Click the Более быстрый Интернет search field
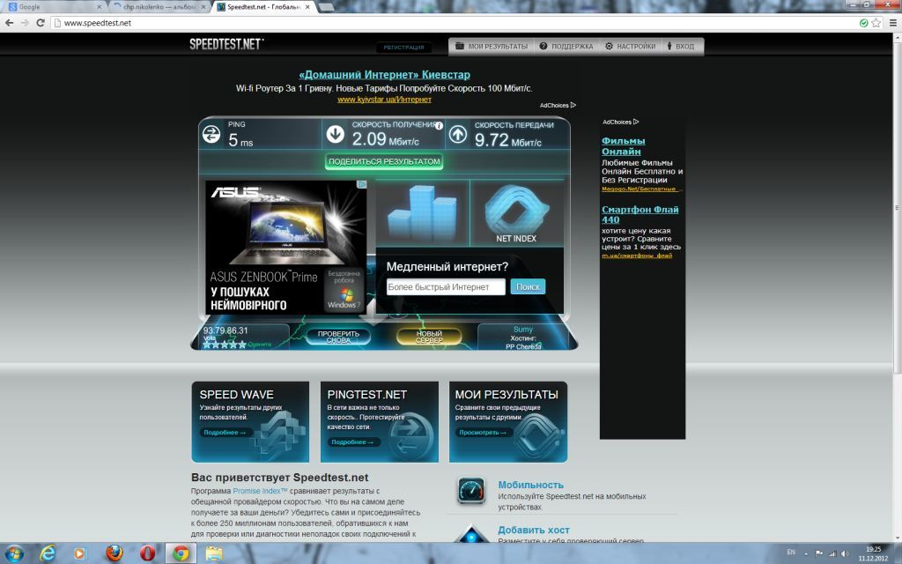 (446, 287)
